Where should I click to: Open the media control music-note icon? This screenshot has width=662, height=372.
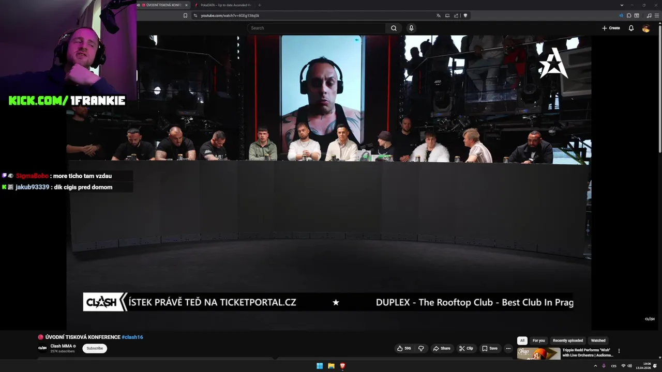tap(649, 16)
